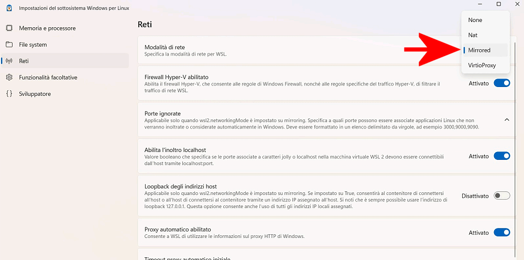The width and height of the screenshot is (524, 260).
Task: Disable the Firewall Hyper-V abilitato toggle
Action: click(x=501, y=83)
